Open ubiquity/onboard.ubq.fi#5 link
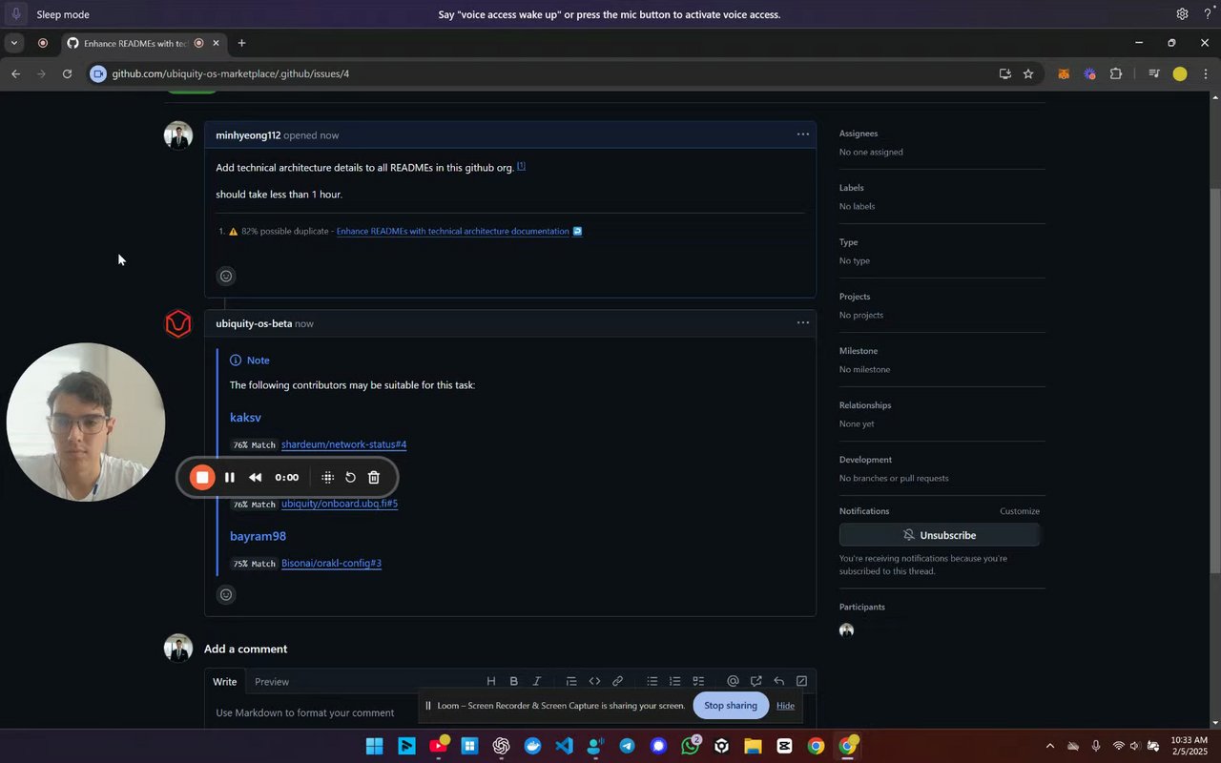Viewport: 1221px width, 763px height. (x=340, y=504)
